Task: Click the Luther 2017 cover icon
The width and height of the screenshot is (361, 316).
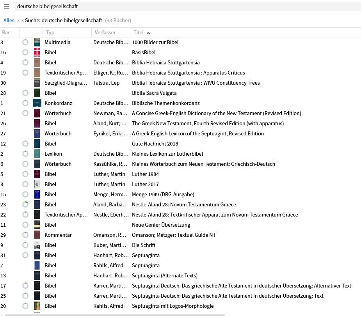Action: (37, 184)
